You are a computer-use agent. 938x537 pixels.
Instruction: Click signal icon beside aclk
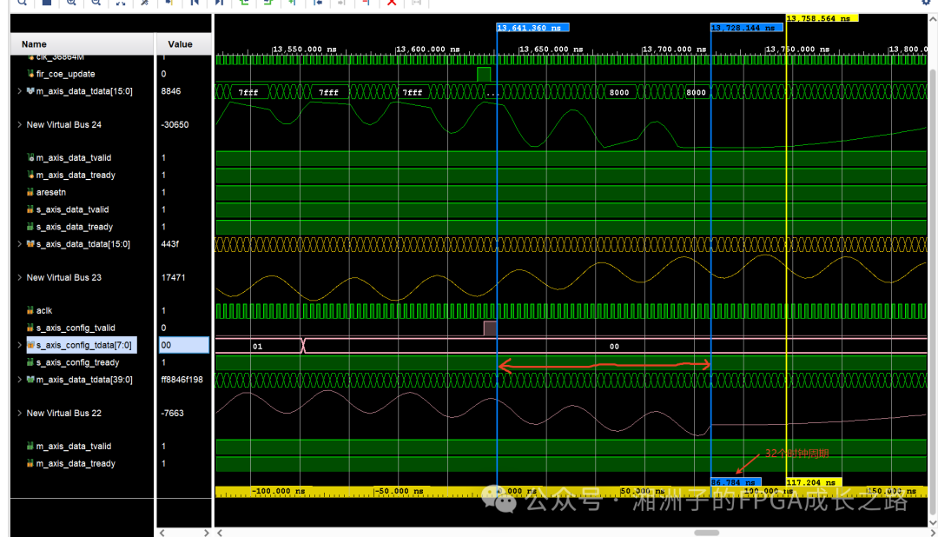pos(30,310)
